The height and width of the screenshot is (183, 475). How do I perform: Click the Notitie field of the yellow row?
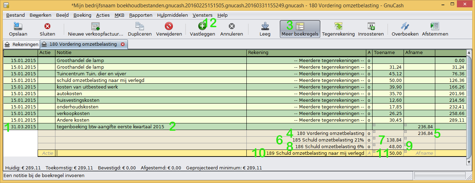pos(151,153)
